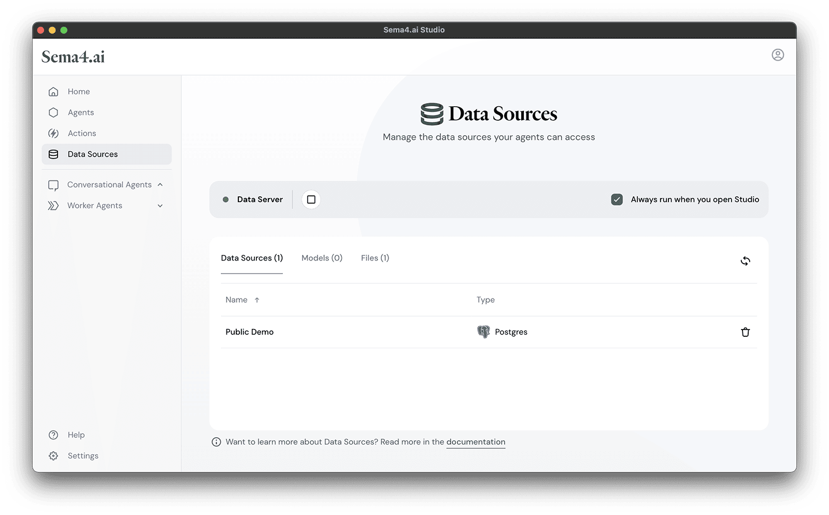Open Actions via the lightning bolt icon
The height and width of the screenshot is (515, 829).
(53, 133)
